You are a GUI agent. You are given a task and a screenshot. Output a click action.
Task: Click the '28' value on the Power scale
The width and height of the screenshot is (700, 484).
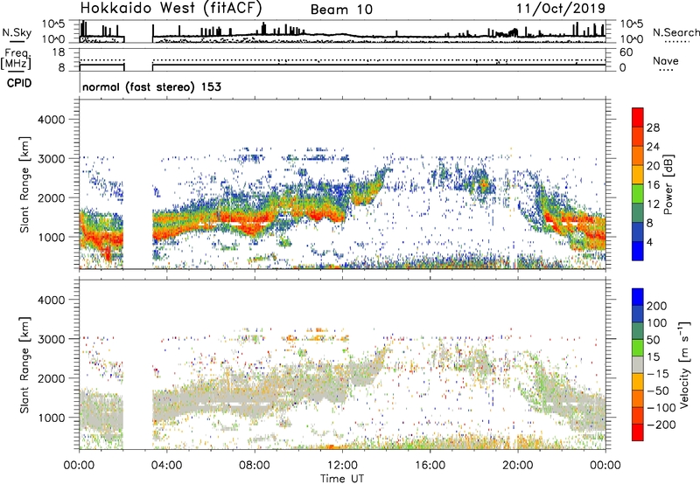point(653,128)
